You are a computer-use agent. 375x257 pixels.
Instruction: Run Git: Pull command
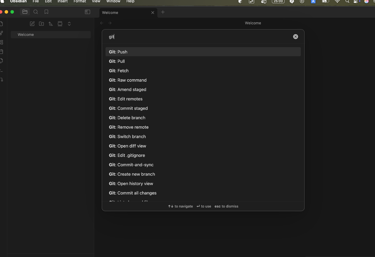click(x=203, y=61)
